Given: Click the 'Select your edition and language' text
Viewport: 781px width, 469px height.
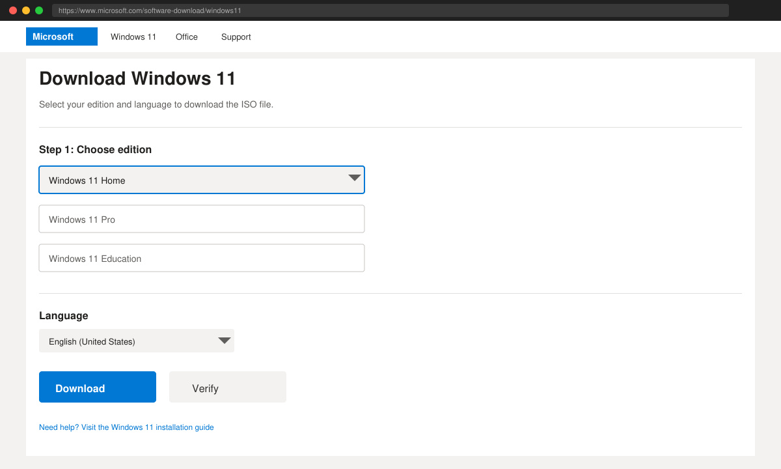Looking at the screenshot, I should pos(156,104).
